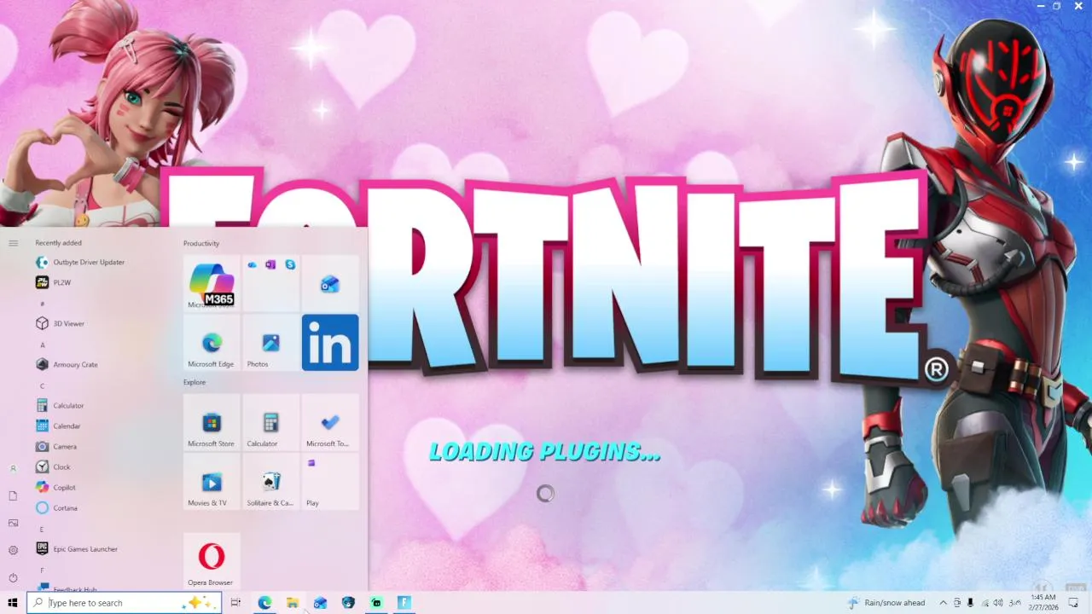1092x614 pixels.
Task: Open the Calculator tile in Explore
Action: tap(270, 422)
